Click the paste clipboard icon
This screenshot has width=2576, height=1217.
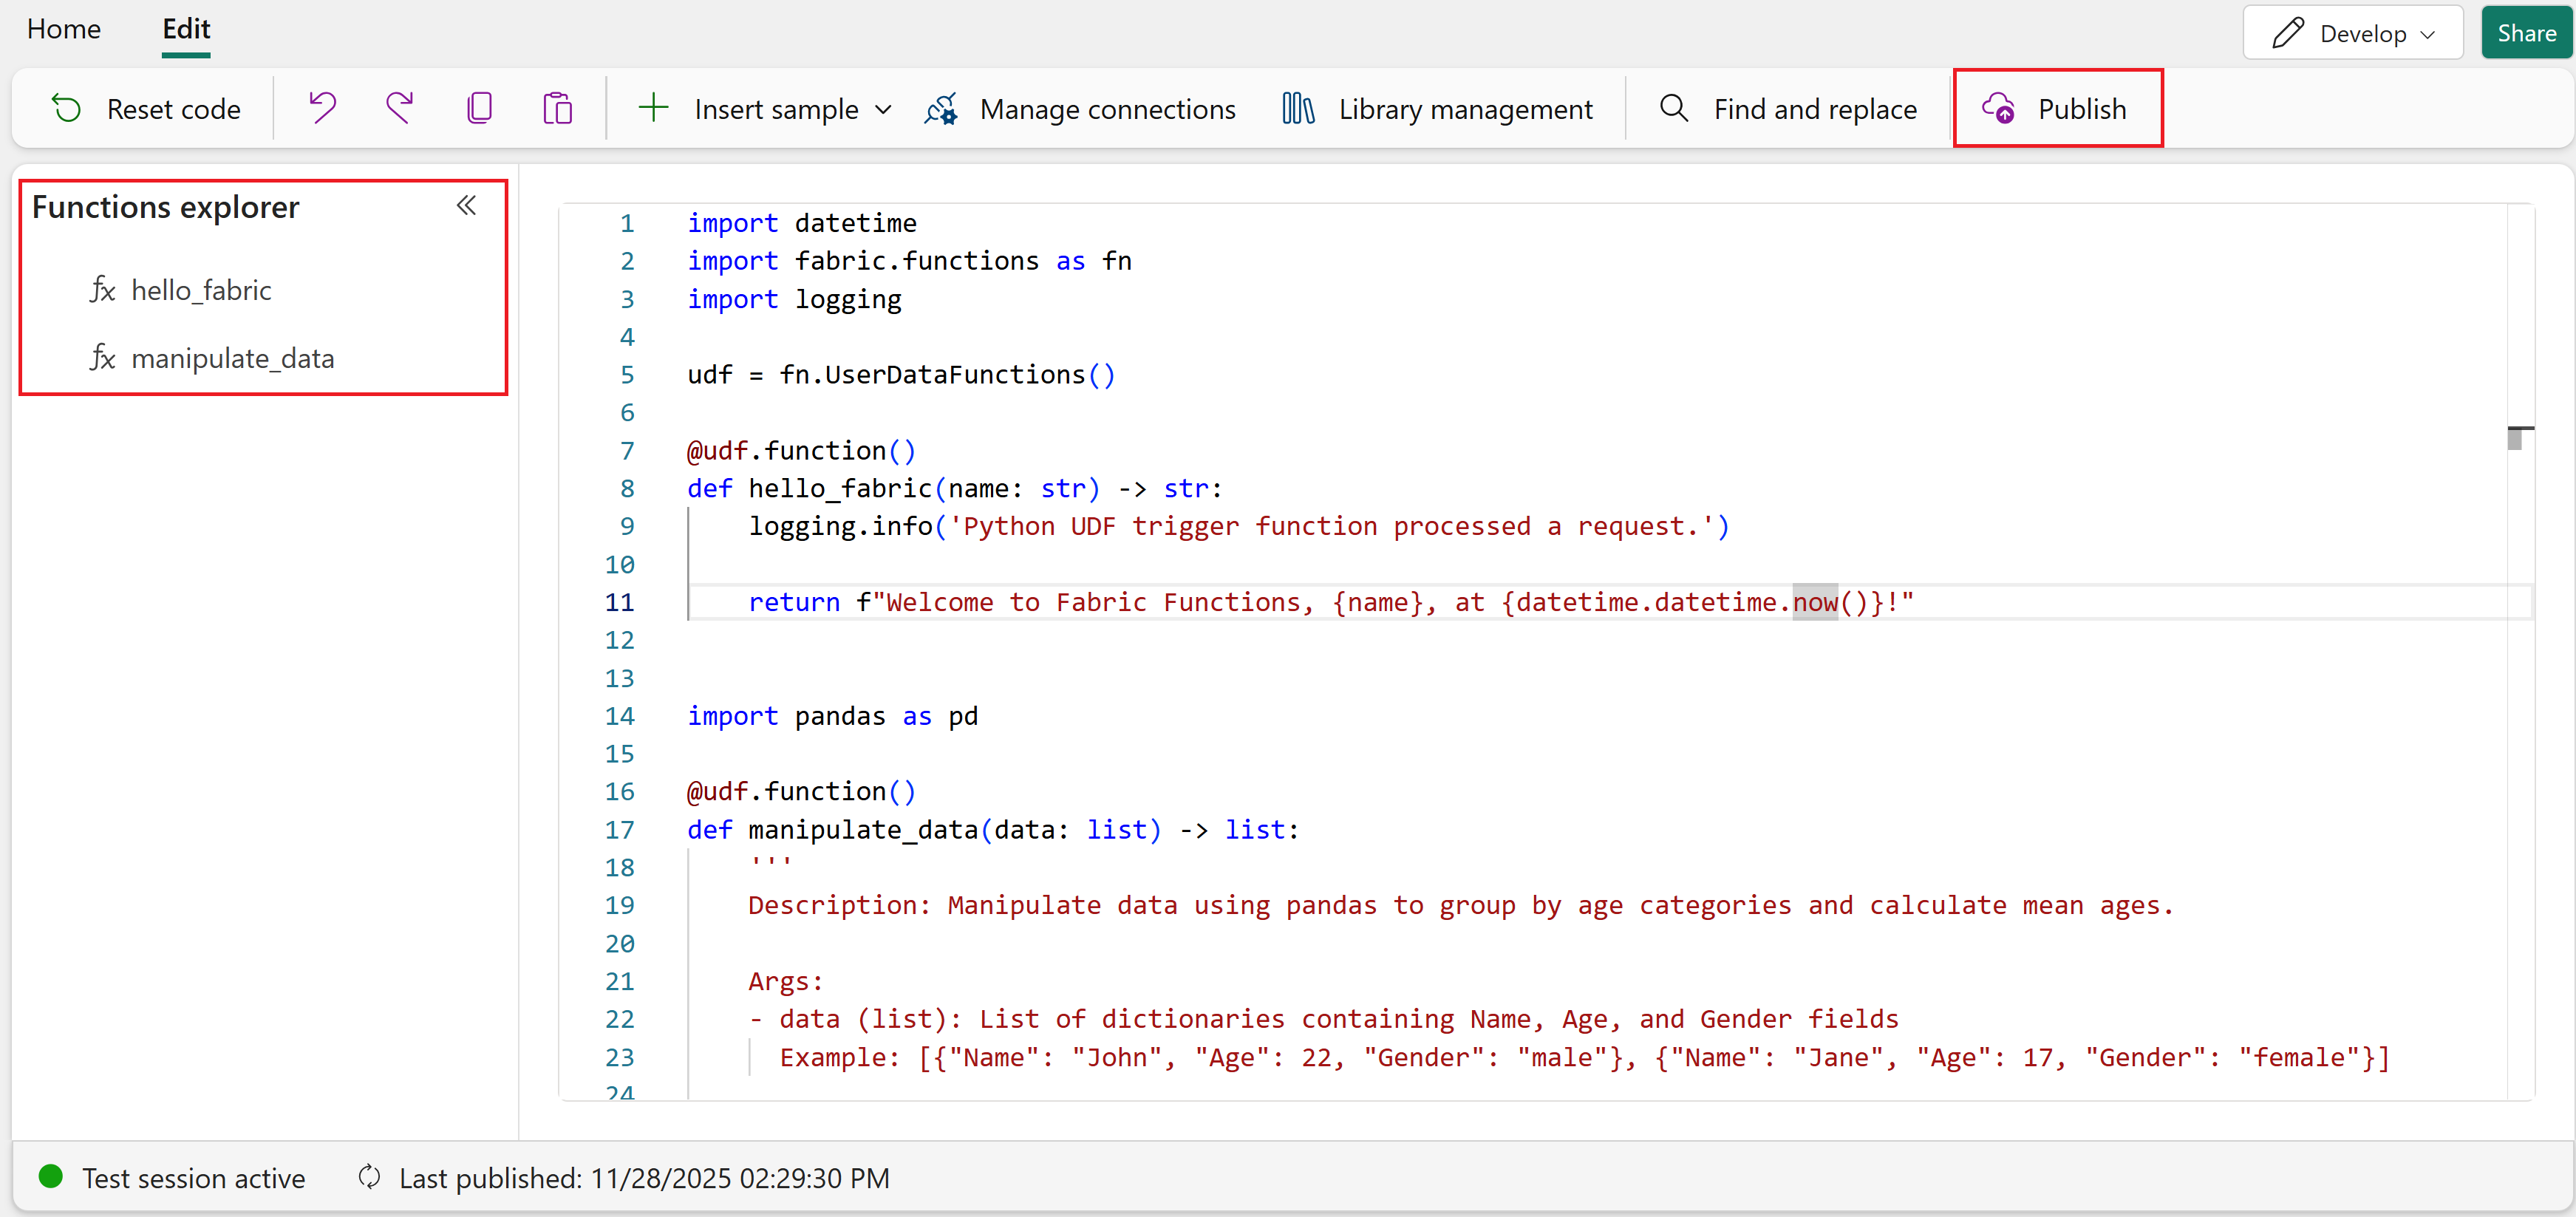[557, 108]
